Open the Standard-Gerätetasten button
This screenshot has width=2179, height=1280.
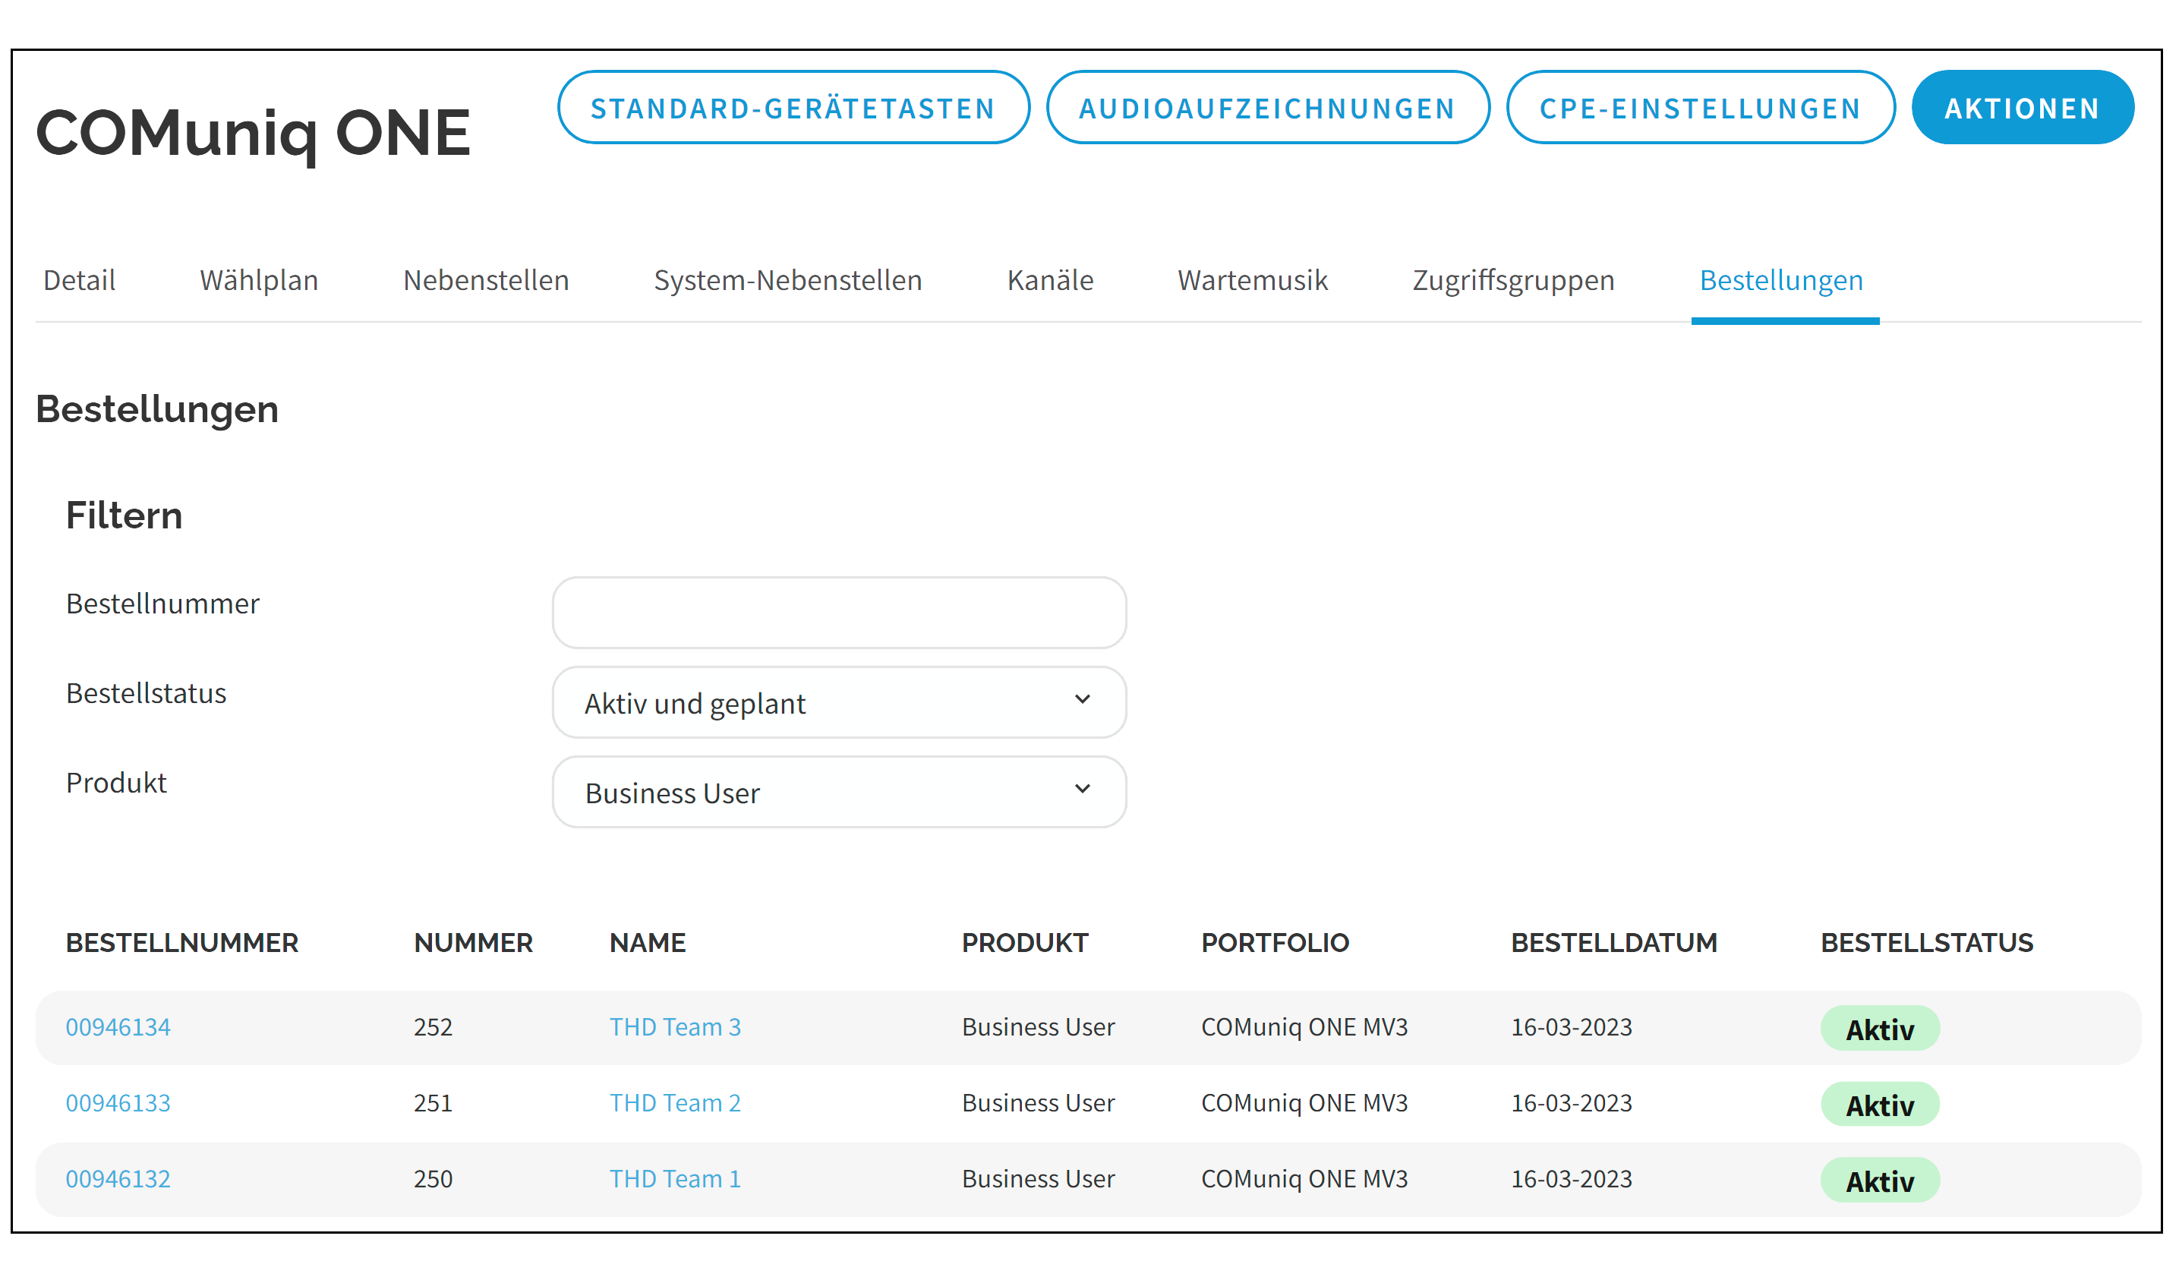(793, 108)
